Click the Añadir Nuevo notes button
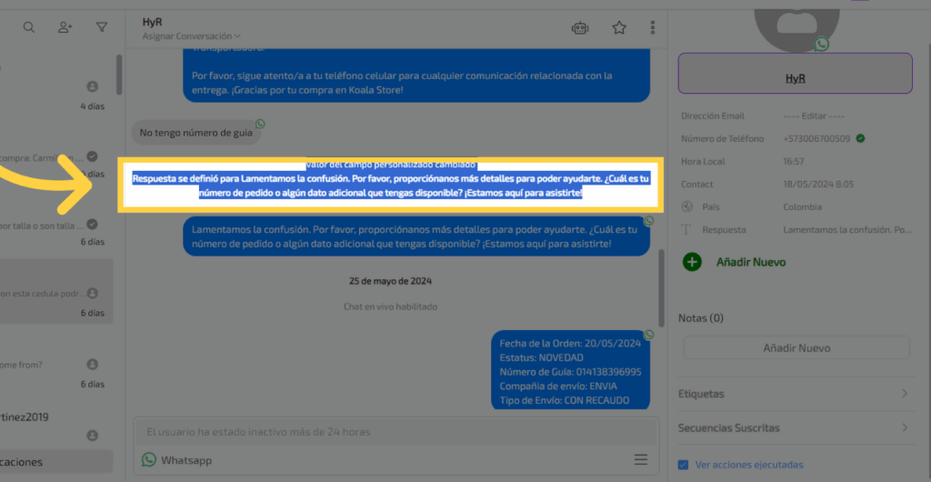This screenshot has height=482, width=931. tap(796, 347)
